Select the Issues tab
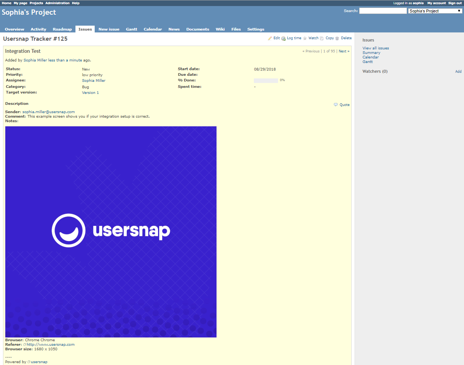This screenshot has width=464, height=365. point(85,29)
